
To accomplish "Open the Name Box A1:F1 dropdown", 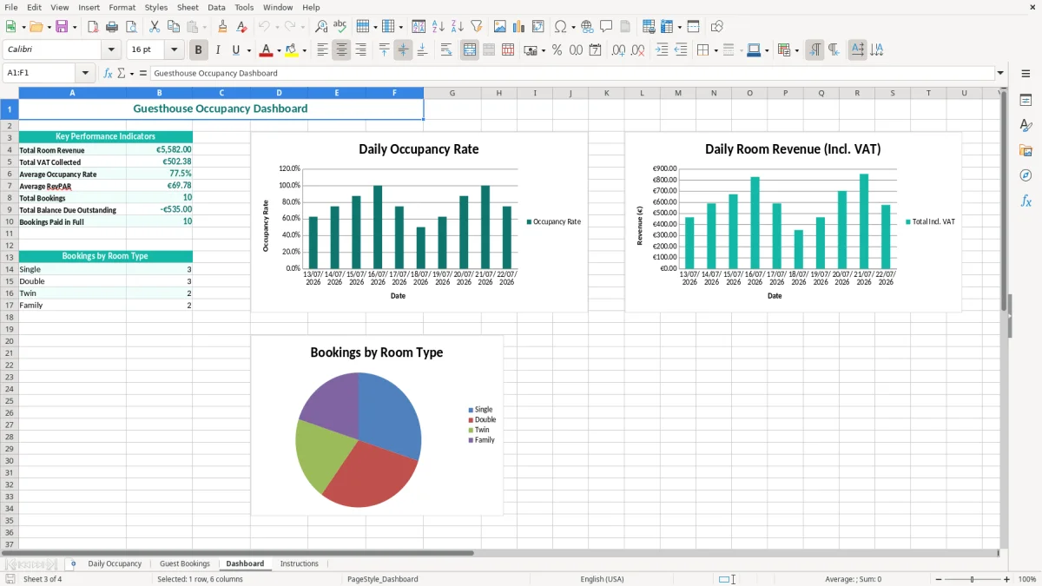I will (x=85, y=73).
